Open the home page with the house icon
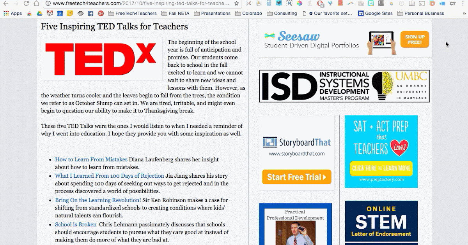 pyautogui.click(x=36, y=3)
